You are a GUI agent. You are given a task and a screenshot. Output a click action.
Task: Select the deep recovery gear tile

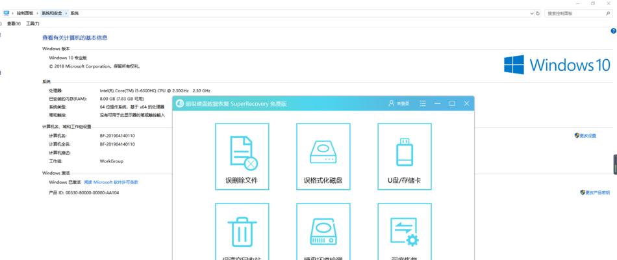pos(405,231)
